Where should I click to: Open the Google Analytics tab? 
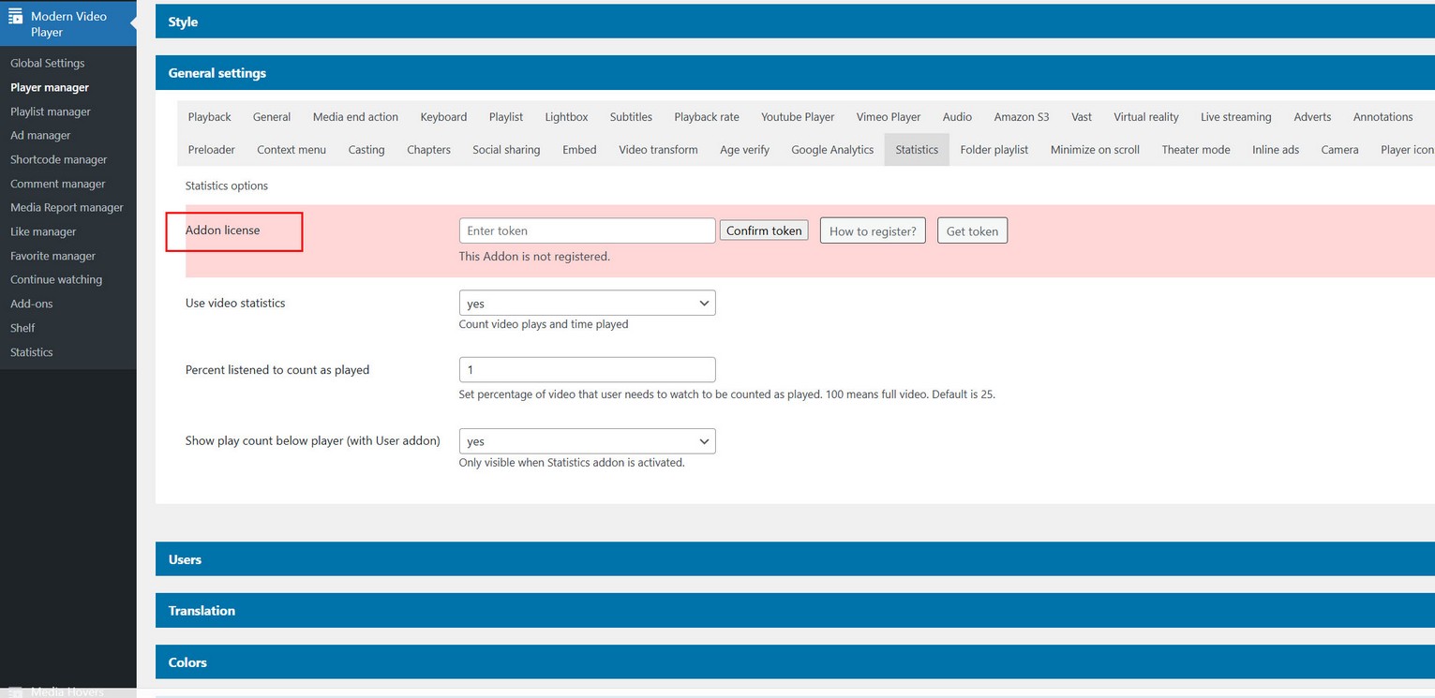831,150
